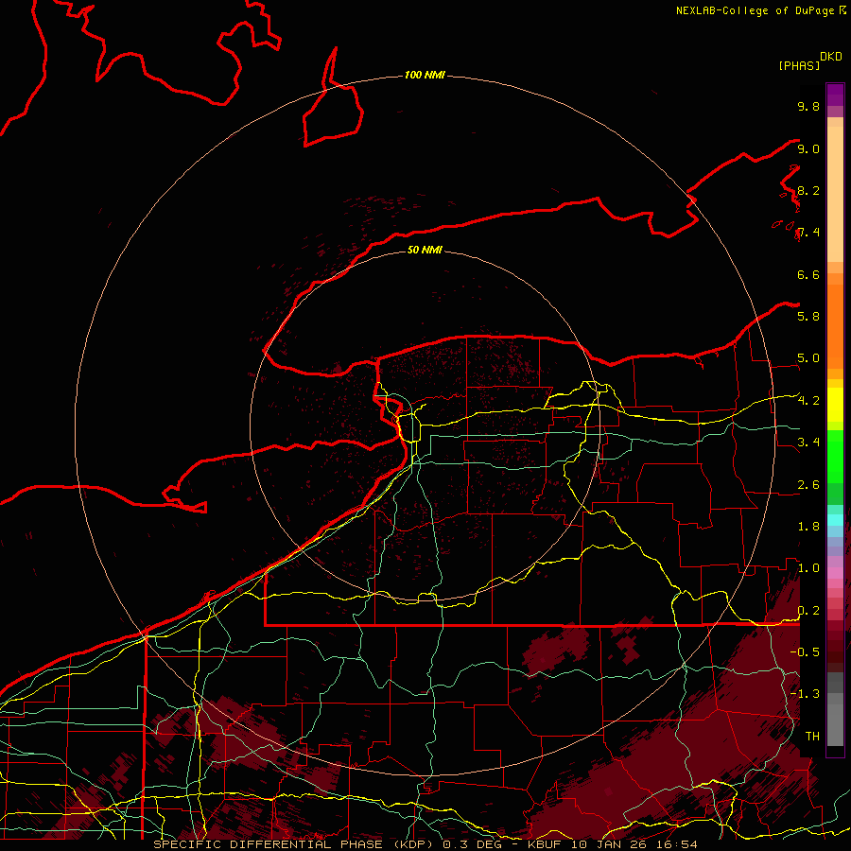Click the 1.0 value on color scale

[808, 568]
